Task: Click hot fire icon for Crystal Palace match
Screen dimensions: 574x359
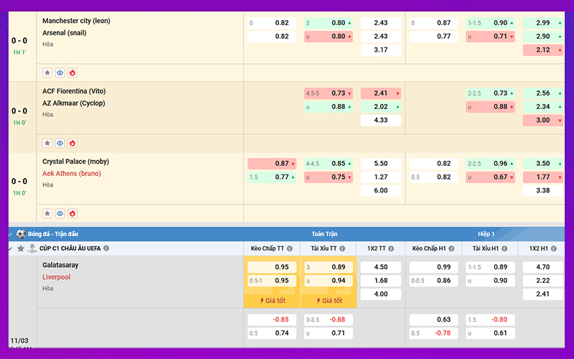Action: point(72,213)
